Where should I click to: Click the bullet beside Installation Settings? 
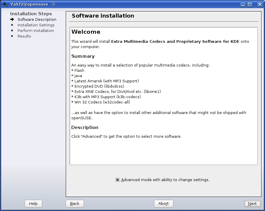point(12,25)
